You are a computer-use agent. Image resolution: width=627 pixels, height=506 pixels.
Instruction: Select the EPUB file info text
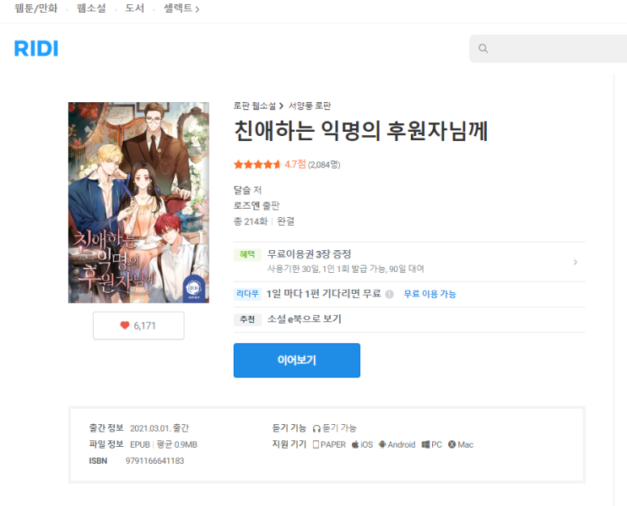pyautogui.click(x=140, y=444)
